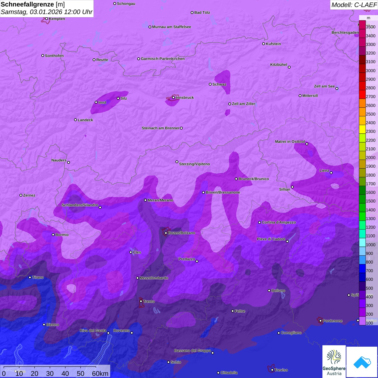
Task: Click the Zell am See label
Action: (324, 86)
